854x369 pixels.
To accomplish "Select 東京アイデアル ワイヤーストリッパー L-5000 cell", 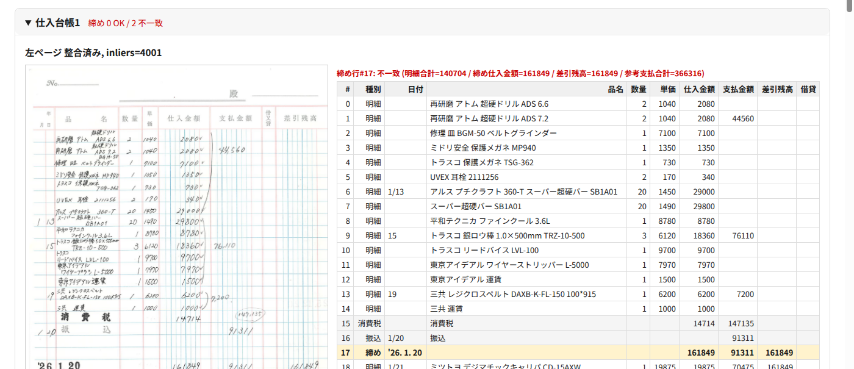I will (x=527, y=265).
